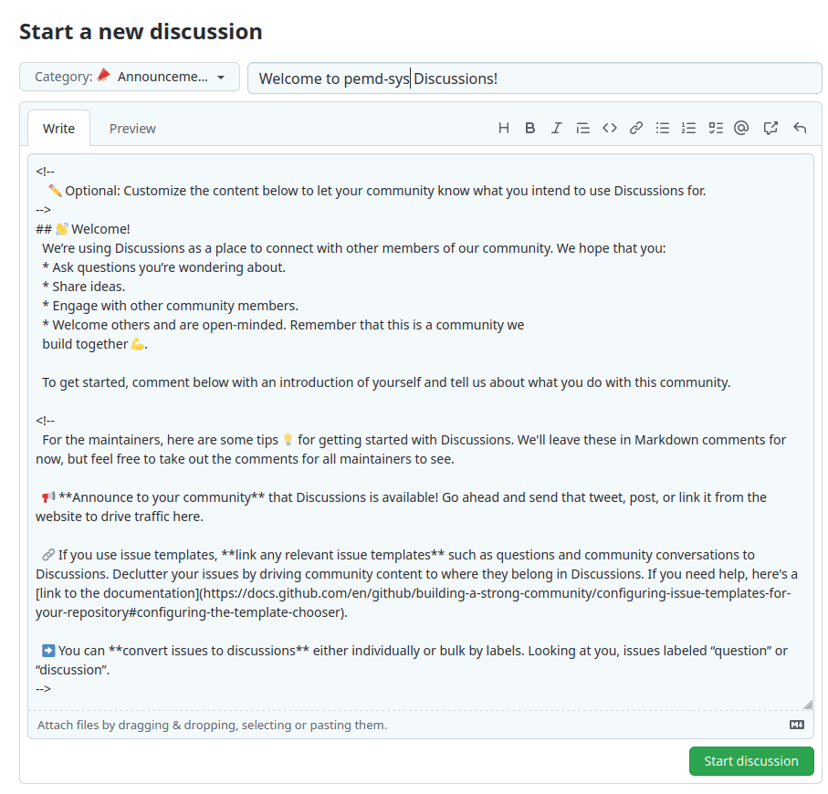828x794 pixels.
Task: Add a task list with checkboxes
Action: 716,129
